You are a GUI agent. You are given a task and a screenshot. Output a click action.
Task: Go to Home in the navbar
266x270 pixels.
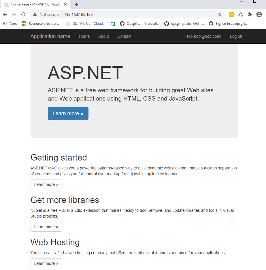point(84,36)
